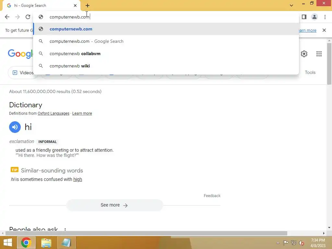Open the Google apps grid

pyautogui.click(x=319, y=54)
